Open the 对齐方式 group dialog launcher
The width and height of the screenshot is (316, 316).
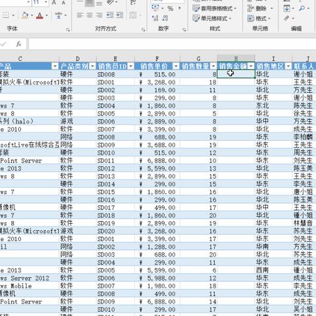[144, 30]
